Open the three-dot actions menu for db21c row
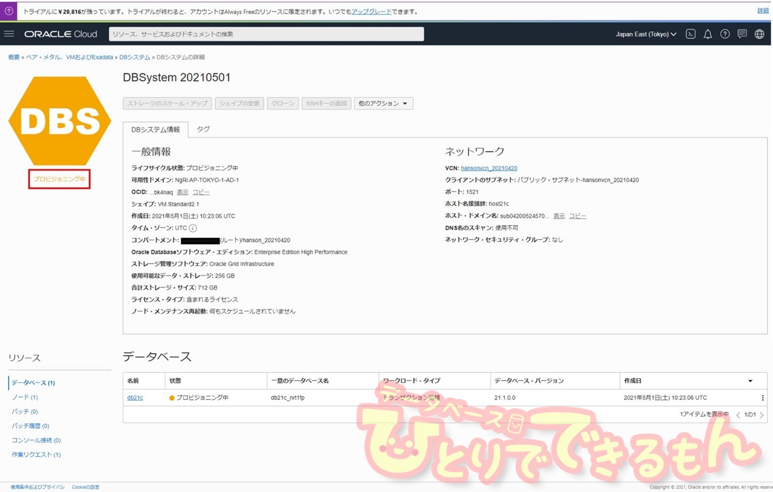This screenshot has height=492, width=773. (x=762, y=398)
